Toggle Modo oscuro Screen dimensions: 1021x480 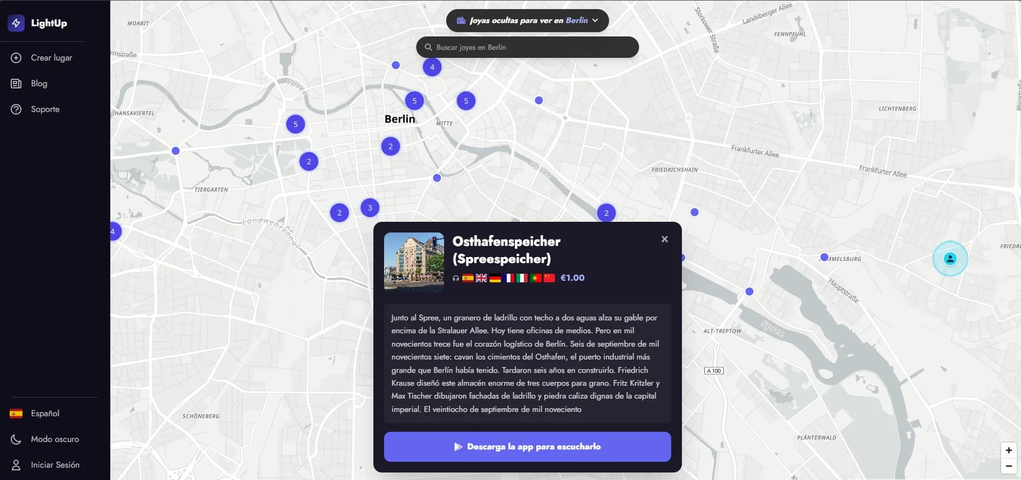tap(45, 439)
